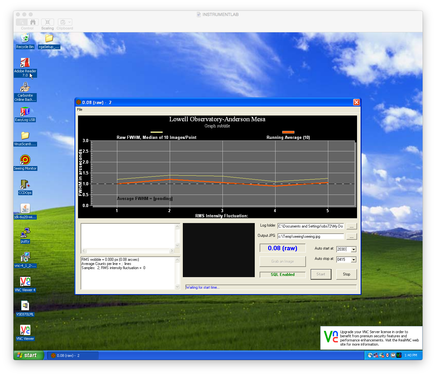Click the 0.08 (raw) value display
This screenshot has width=436, height=376.
283,248
